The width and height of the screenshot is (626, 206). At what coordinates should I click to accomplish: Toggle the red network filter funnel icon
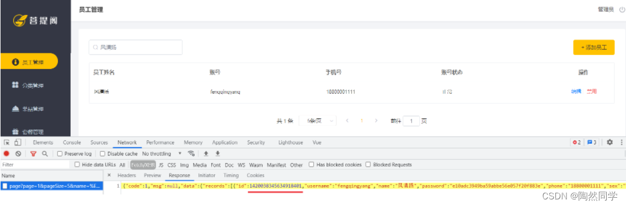click(x=34, y=154)
